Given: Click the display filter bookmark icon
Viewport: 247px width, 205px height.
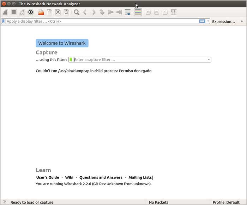Looking at the screenshot, I should (x=3, y=21).
